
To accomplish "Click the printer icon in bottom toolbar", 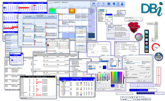I will (145, 99).
